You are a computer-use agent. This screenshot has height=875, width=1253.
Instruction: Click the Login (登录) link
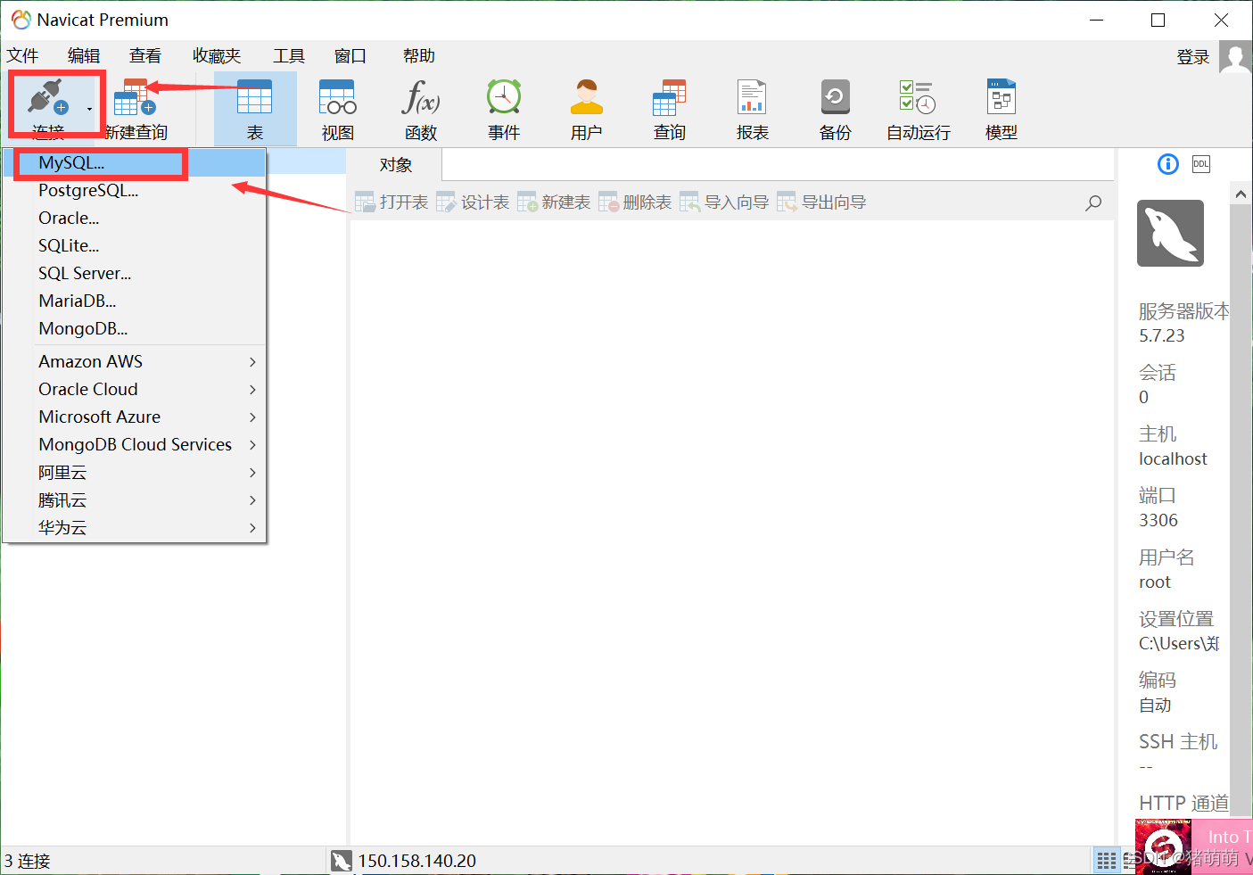(1193, 57)
